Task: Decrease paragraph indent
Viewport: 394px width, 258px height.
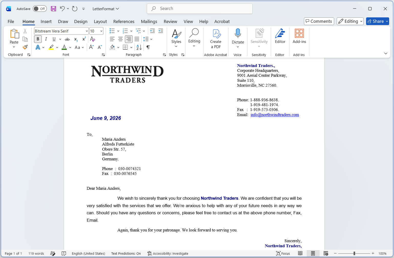Action: click(x=152, y=31)
